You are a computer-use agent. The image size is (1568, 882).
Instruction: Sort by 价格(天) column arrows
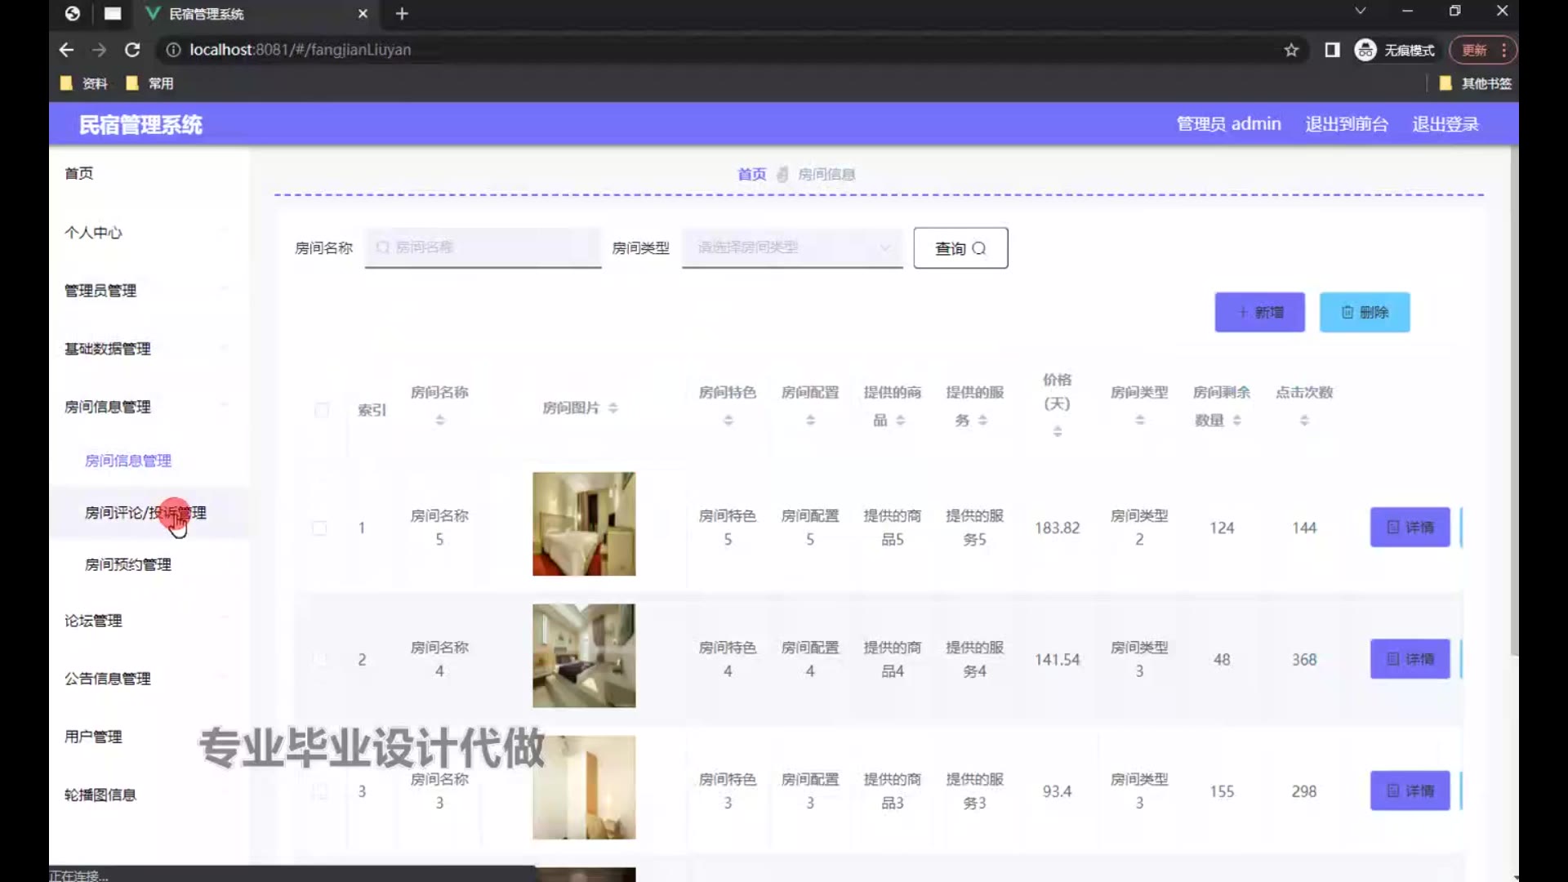[x=1057, y=431]
